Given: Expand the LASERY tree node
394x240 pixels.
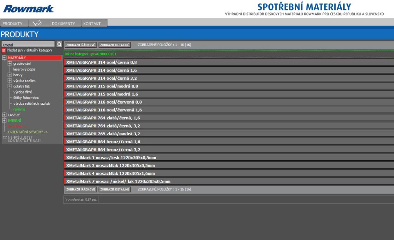Looking at the screenshot, I should tap(4, 115).
